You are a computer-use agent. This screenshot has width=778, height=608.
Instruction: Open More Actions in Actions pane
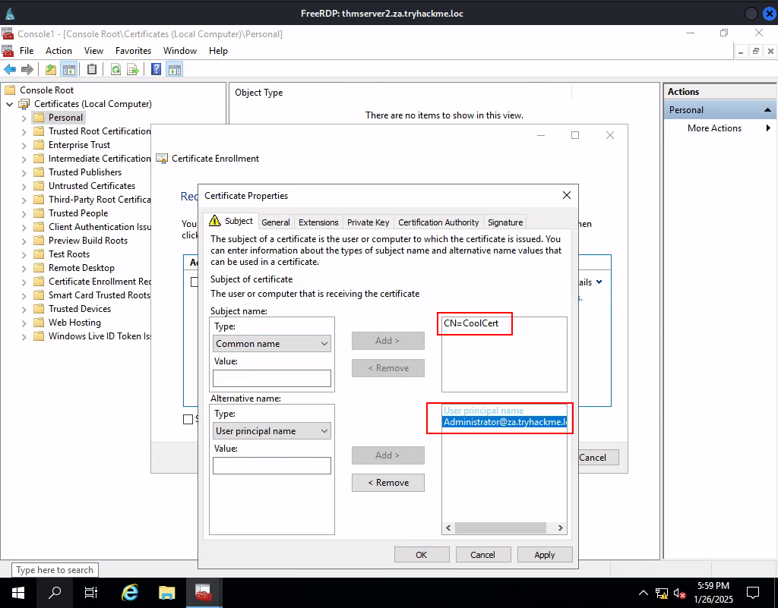click(714, 128)
